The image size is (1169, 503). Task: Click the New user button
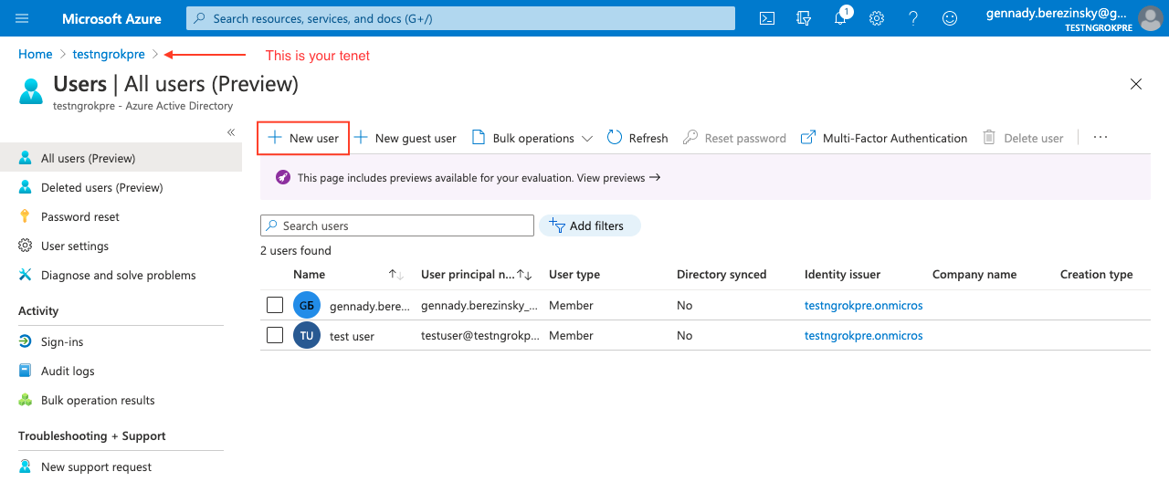click(x=303, y=138)
